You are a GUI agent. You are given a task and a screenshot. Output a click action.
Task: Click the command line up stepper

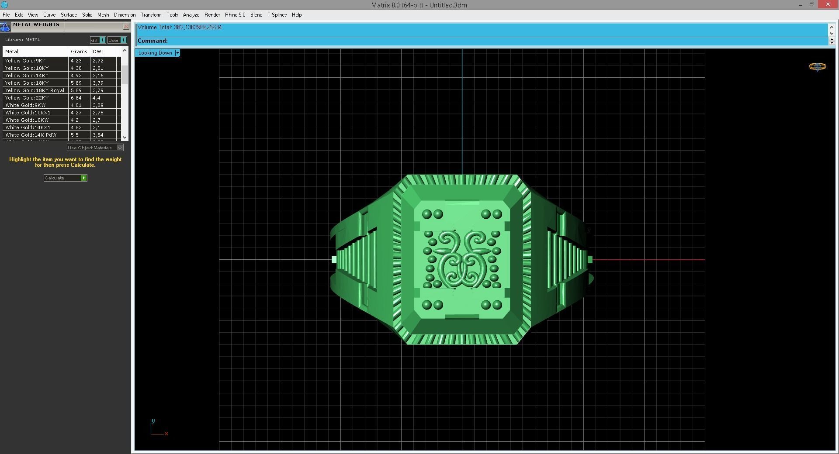[832, 39]
